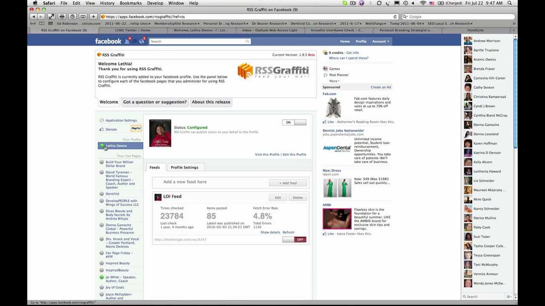545x306 pixels.
Task: Click the green status dot for Lethia Owens
Action: pyautogui.click(x=102, y=146)
